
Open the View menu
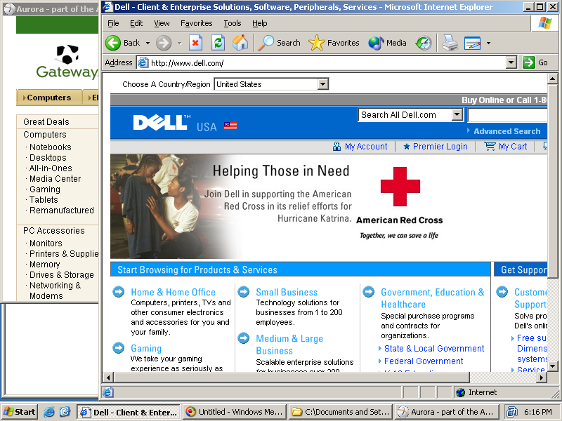tap(162, 23)
